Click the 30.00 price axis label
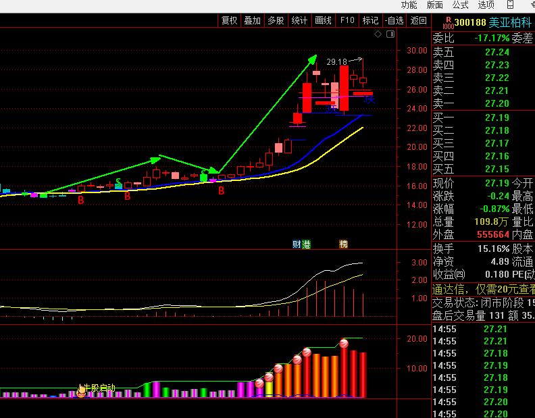 pyautogui.click(x=417, y=51)
